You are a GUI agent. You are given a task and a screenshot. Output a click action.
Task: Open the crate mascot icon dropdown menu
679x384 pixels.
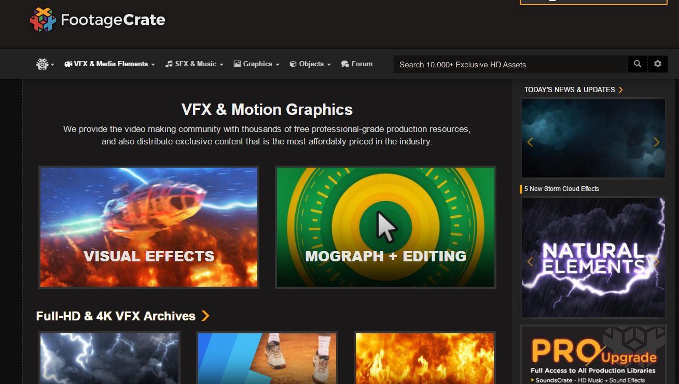[x=45, y=64]
